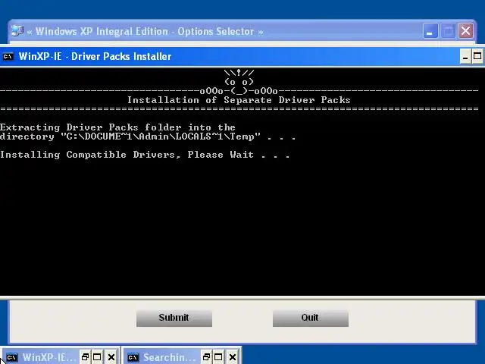
Task: Click the WinXP-IE minimized window console icon
Action: pos(12,357)
